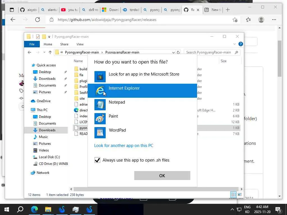The image size is (287, 215).
Task: Open Edge profile avatar
Action: pos(261,20)
